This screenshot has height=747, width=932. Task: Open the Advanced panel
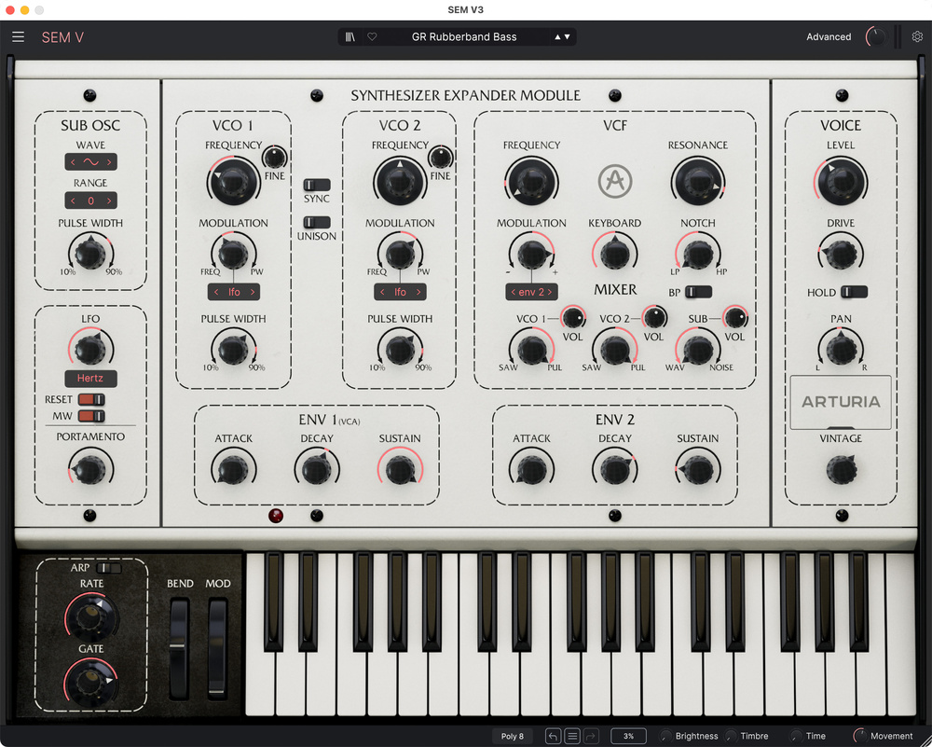point(829,37)
